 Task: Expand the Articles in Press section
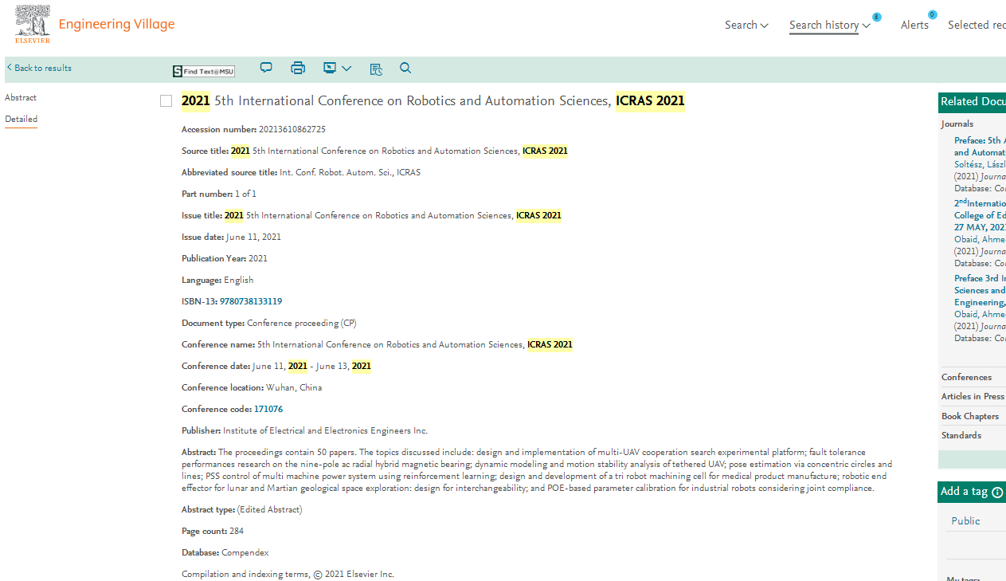(973, 396)
